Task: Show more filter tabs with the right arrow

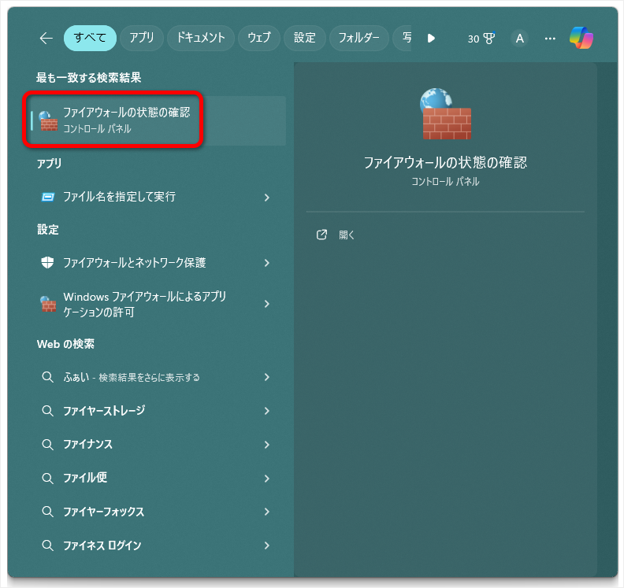Action: pos(431,38)
